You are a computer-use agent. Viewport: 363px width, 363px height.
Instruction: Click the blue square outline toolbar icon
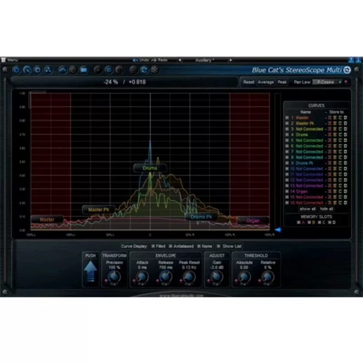[x=108, y=70]
